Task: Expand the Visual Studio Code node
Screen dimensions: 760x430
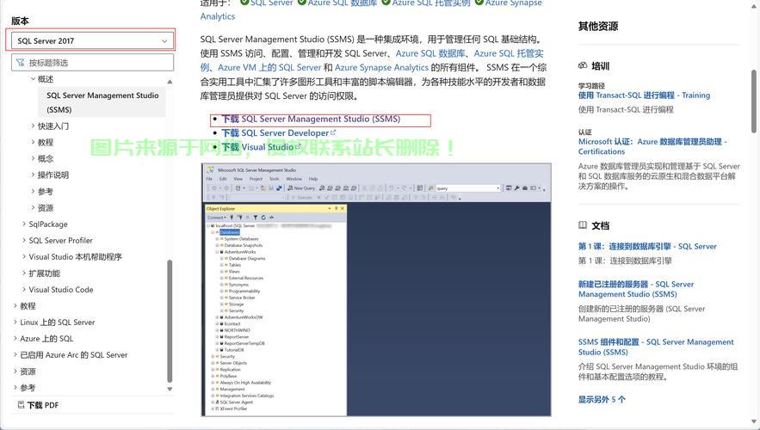Action: point(24,290)
